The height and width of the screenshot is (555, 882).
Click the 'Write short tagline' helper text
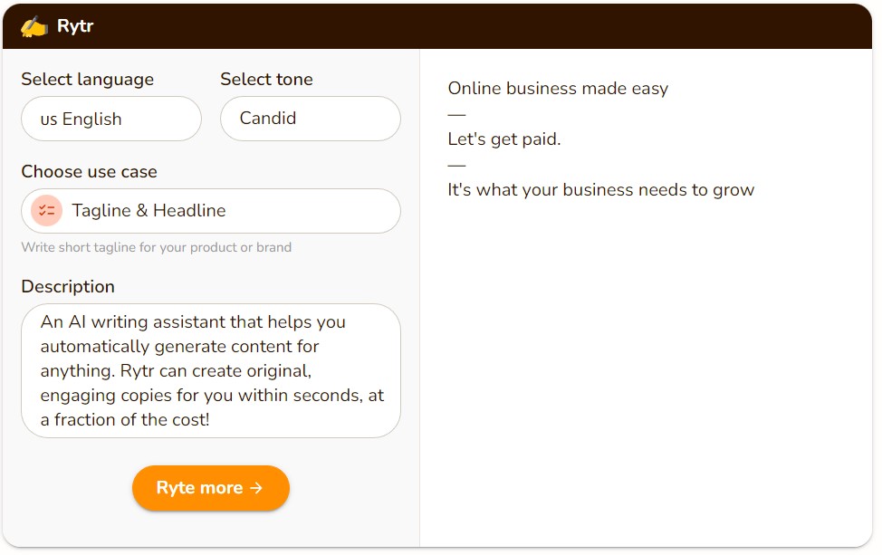[156, 247]
